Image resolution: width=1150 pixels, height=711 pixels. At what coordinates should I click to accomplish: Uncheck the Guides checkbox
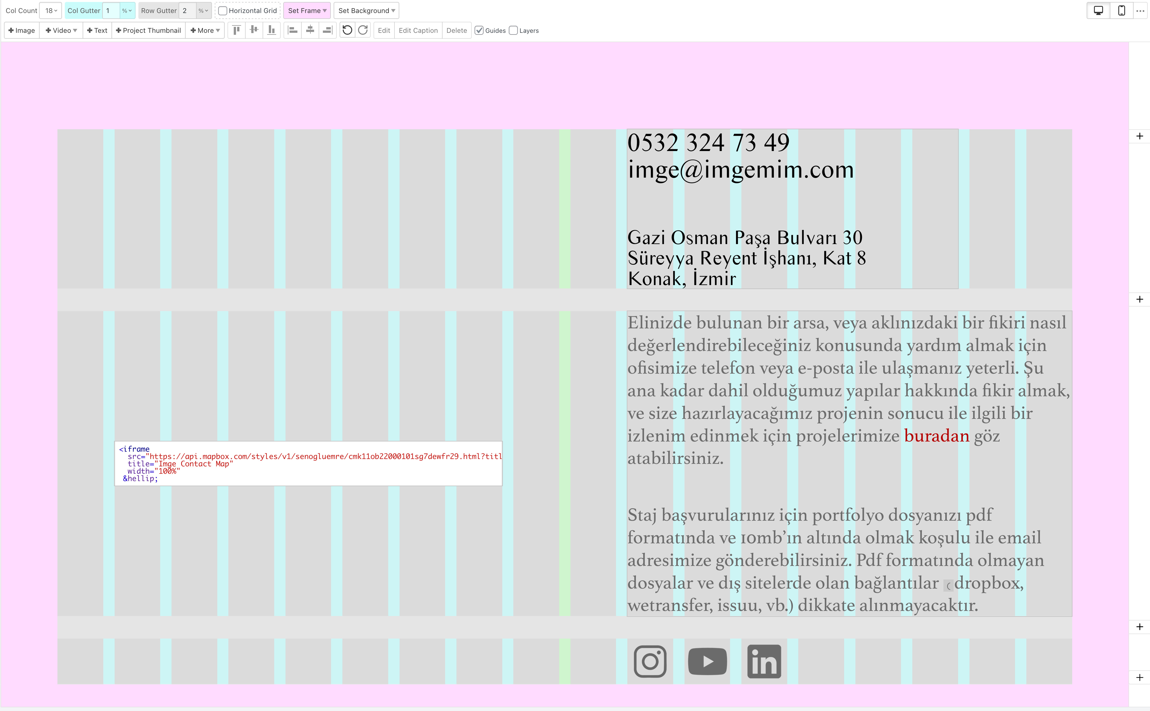[479, 31]
